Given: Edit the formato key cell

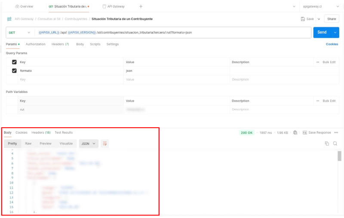Looking at the screenshot, I should pyautogui.click(x=71, y=71).
